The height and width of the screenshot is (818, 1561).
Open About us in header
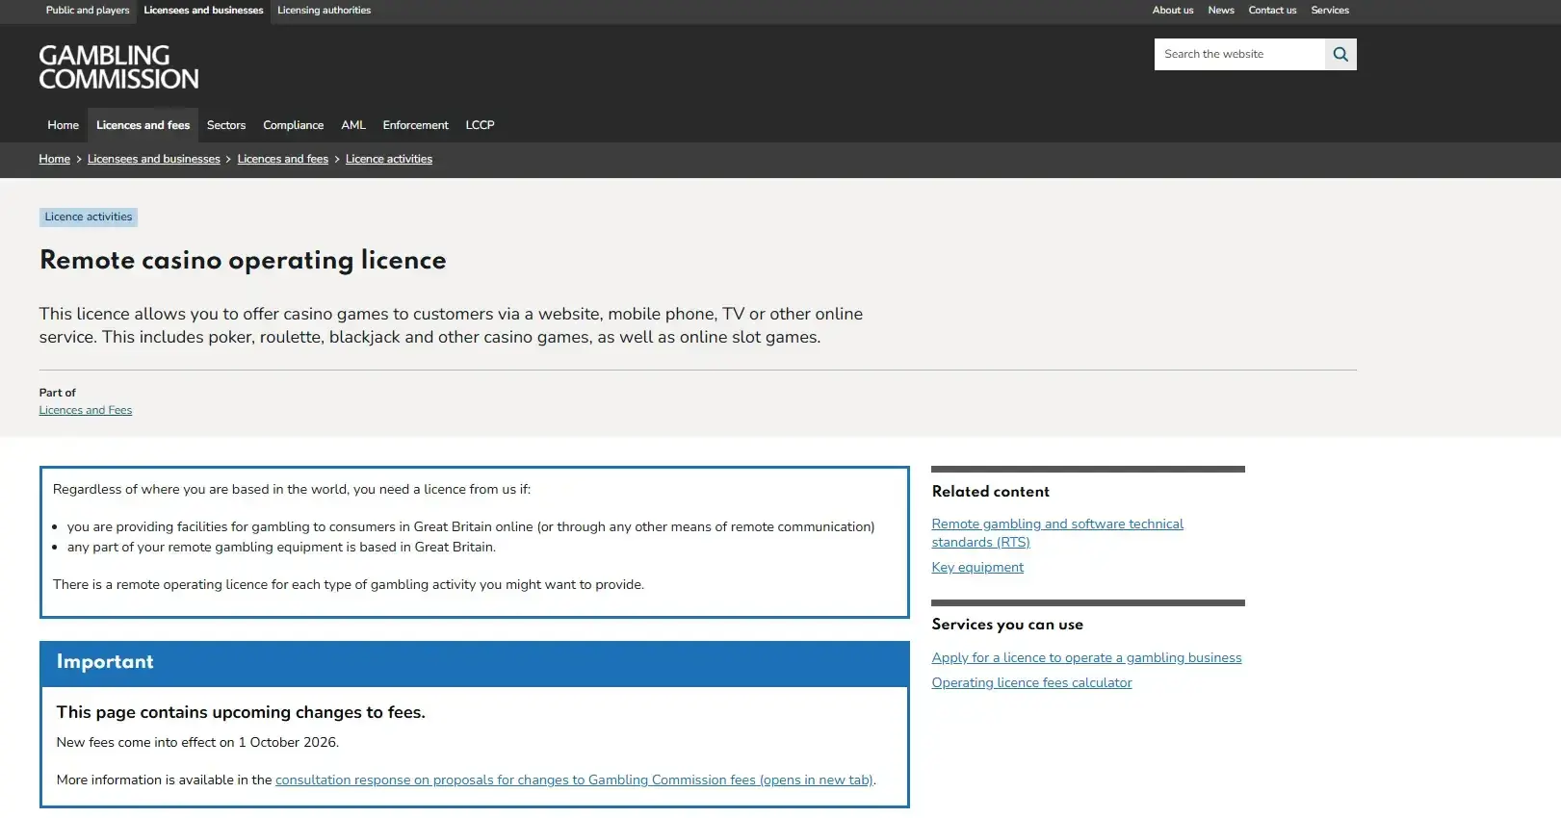[x=1173, y=11]
